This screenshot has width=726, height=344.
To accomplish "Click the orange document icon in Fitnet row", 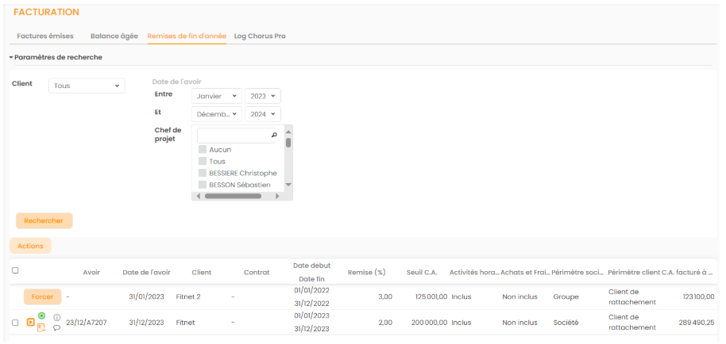I will pos(41,327).
